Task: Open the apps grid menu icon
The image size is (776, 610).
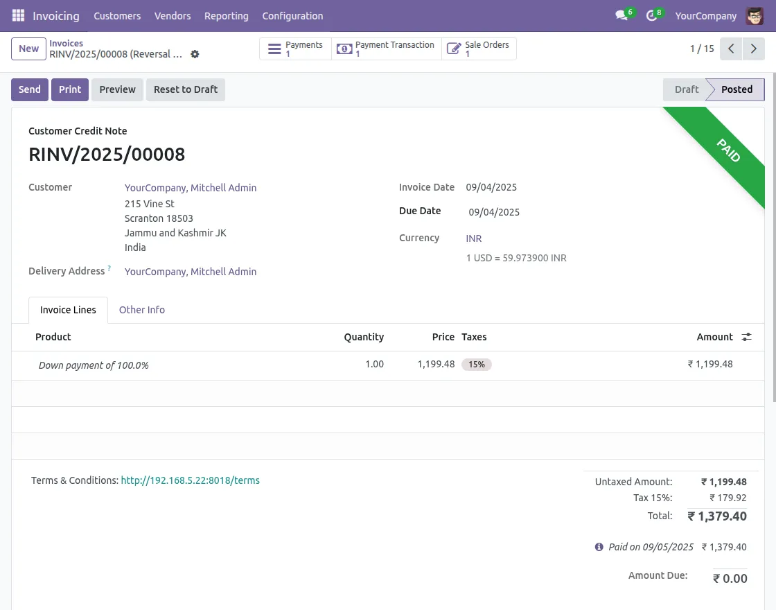Action: tap(19, 15)
